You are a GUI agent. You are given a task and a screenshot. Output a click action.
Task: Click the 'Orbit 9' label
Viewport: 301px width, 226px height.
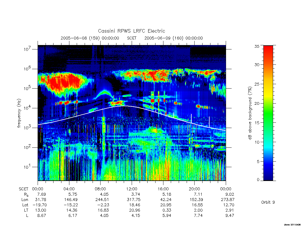pos(268,202)
